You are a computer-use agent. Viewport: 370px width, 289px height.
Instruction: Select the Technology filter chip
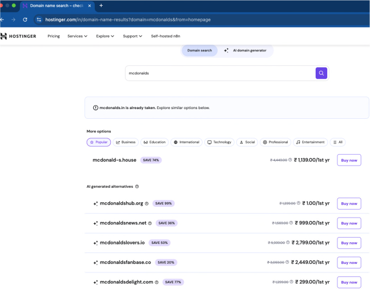(219, 142)
